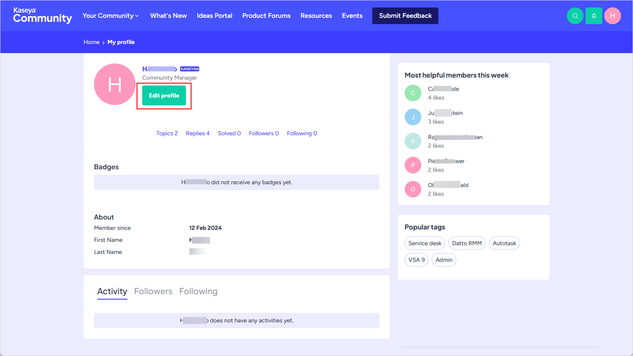Go to Product Forums

click(x=266, y=16)
